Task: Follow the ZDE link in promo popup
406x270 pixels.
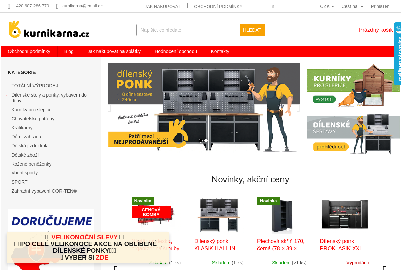Action: pos(102,258)
